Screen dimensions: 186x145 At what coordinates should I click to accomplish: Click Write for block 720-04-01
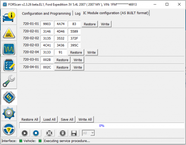point(78,67)
